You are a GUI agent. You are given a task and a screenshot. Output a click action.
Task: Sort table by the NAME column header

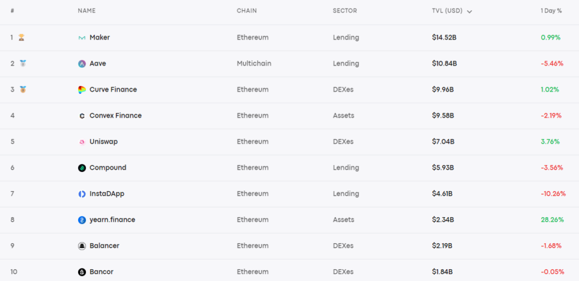click(x=87, y=11)
